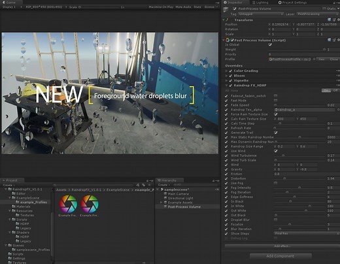This screenshot has height=264, width=340.
Task: Expand the Example Assets object in Hierarchy
Action: [161, 203]
